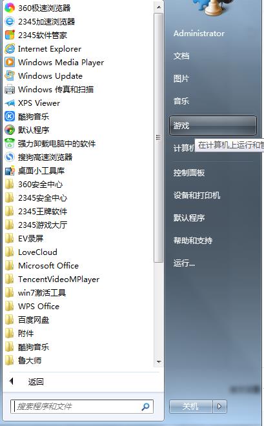Screen dimensions: 264x426
Task: Open Windows Media Player icon
Action: point(10,62)
